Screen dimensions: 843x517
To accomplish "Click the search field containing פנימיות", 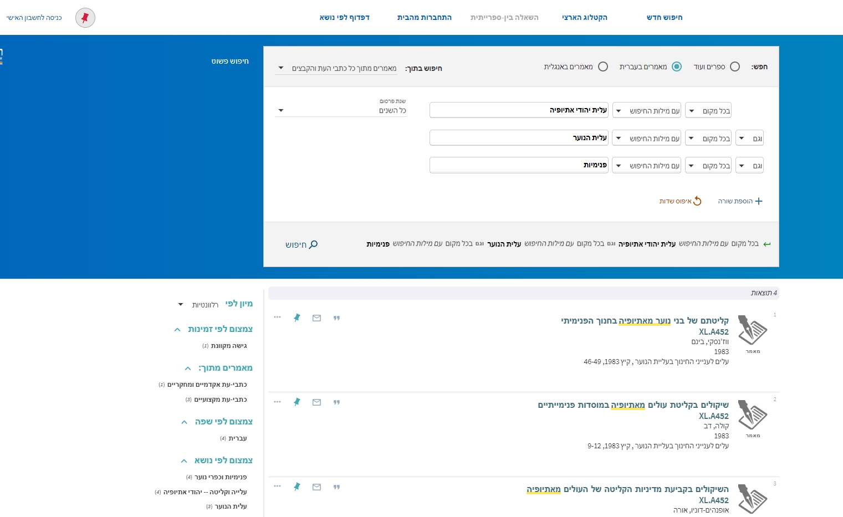I will tap(518, 165).
